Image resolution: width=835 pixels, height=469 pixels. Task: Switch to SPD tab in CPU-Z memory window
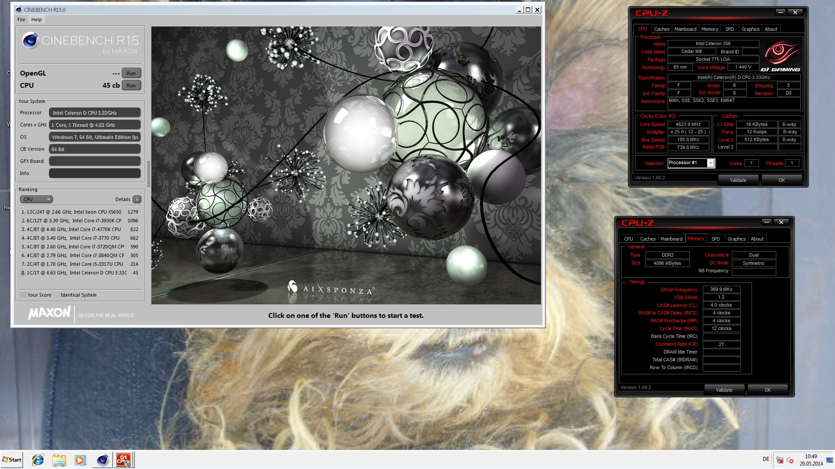coord(716,239)
